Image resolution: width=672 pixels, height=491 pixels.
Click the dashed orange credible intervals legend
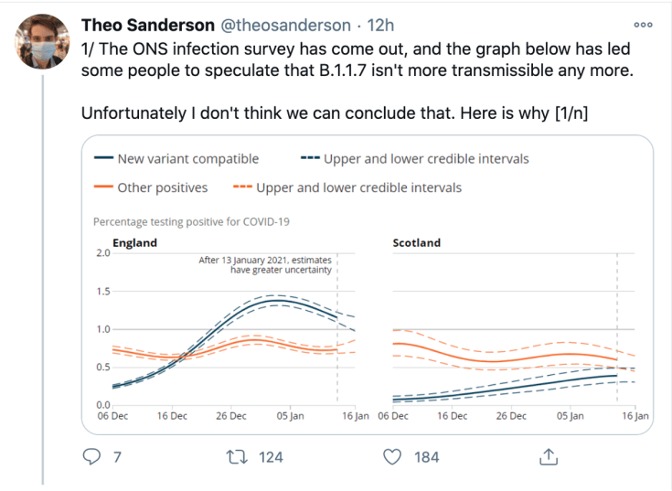243,187
